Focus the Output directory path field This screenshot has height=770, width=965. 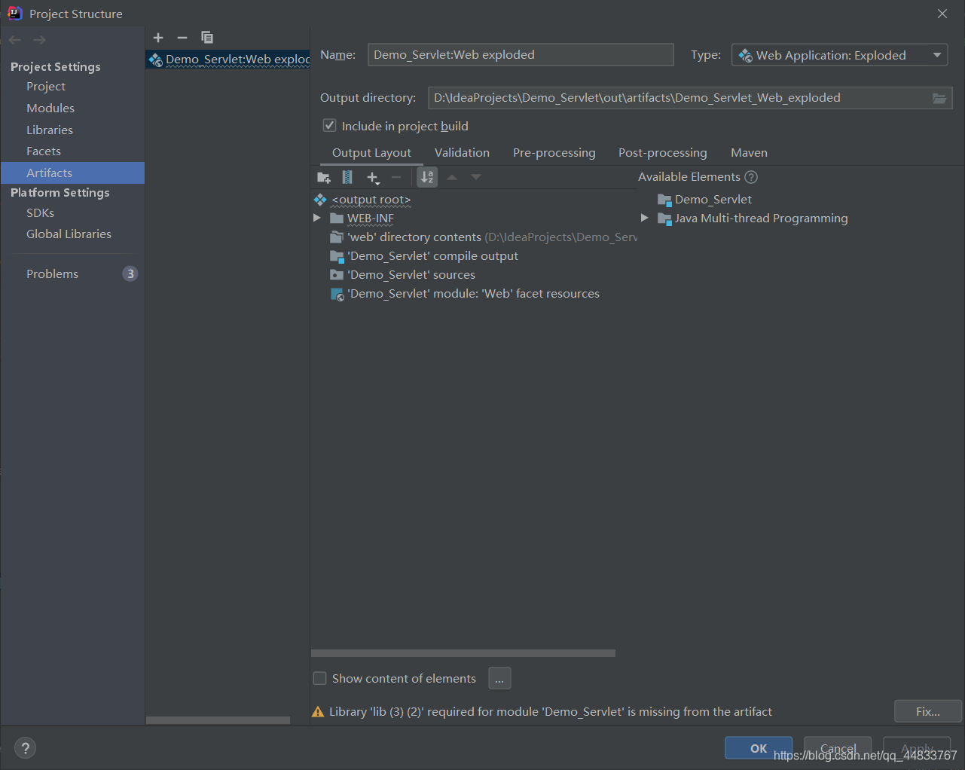pyautogui.click(x=679, y=98)
